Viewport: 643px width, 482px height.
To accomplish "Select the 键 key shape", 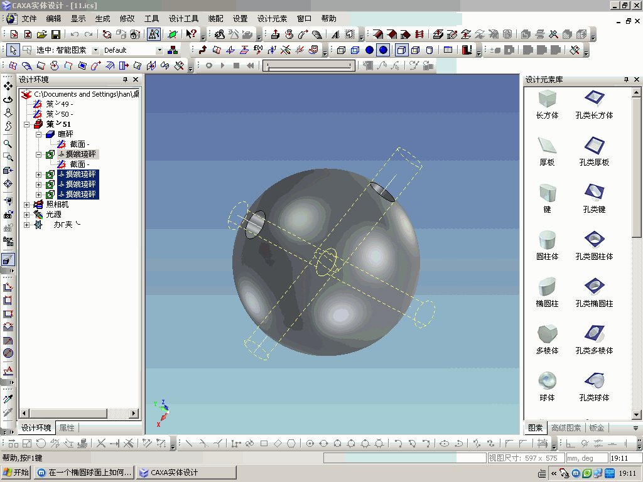I will (547, 199).
